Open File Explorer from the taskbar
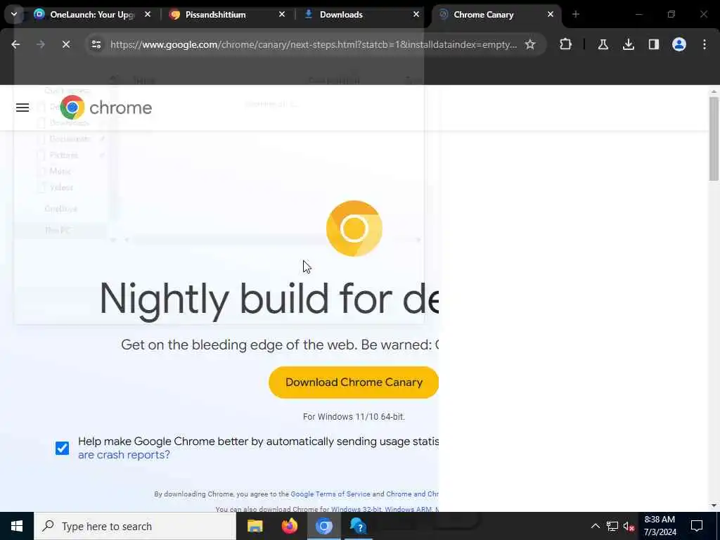720x540 pixels. pyautogui.click(x=255, y=526)
